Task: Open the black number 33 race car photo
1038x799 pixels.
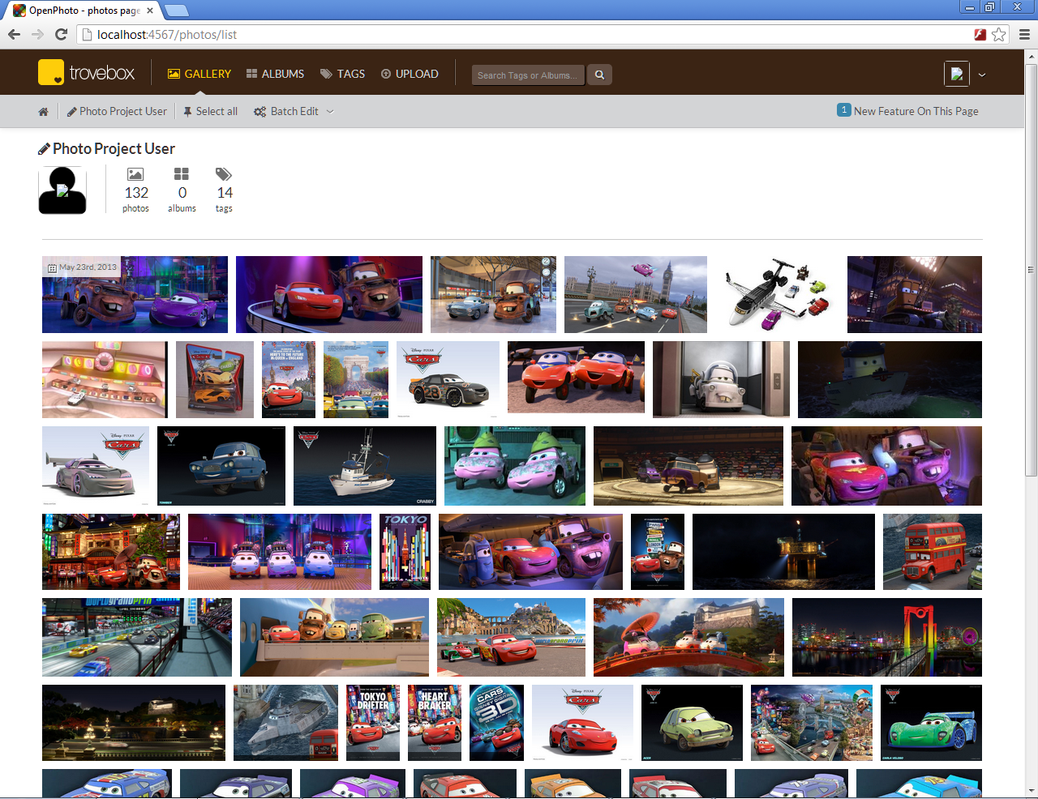Action: click(448, 379)
